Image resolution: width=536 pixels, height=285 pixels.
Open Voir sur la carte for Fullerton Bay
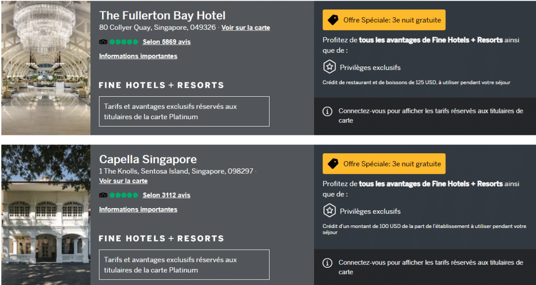(x=246, y=28)
